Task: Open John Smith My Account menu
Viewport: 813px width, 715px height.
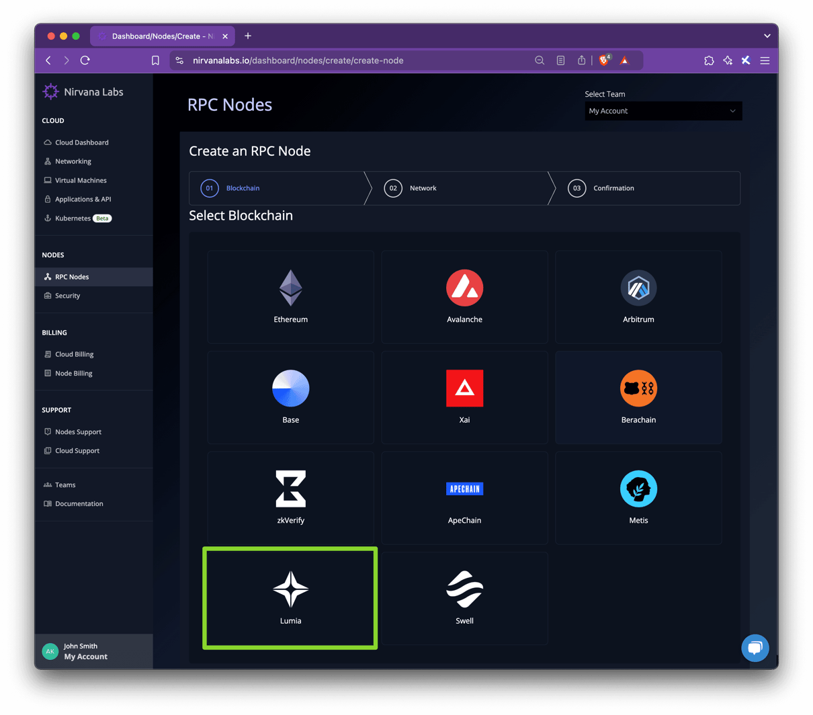Action: coord(93,651)
